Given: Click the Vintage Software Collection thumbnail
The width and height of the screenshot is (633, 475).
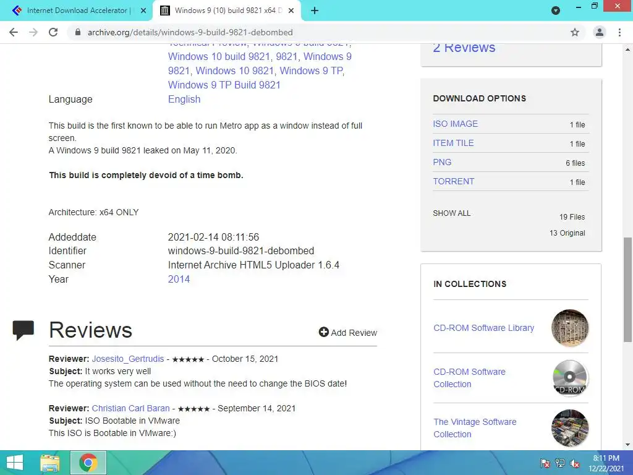Looking at the screenshot, I should tap(570, 428).
